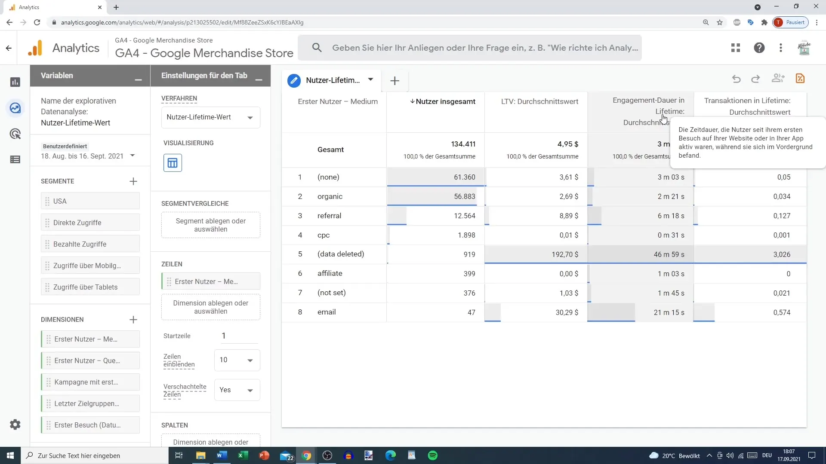Export the exploration data icon
826x464 pixels.
[x=800, y=78]
